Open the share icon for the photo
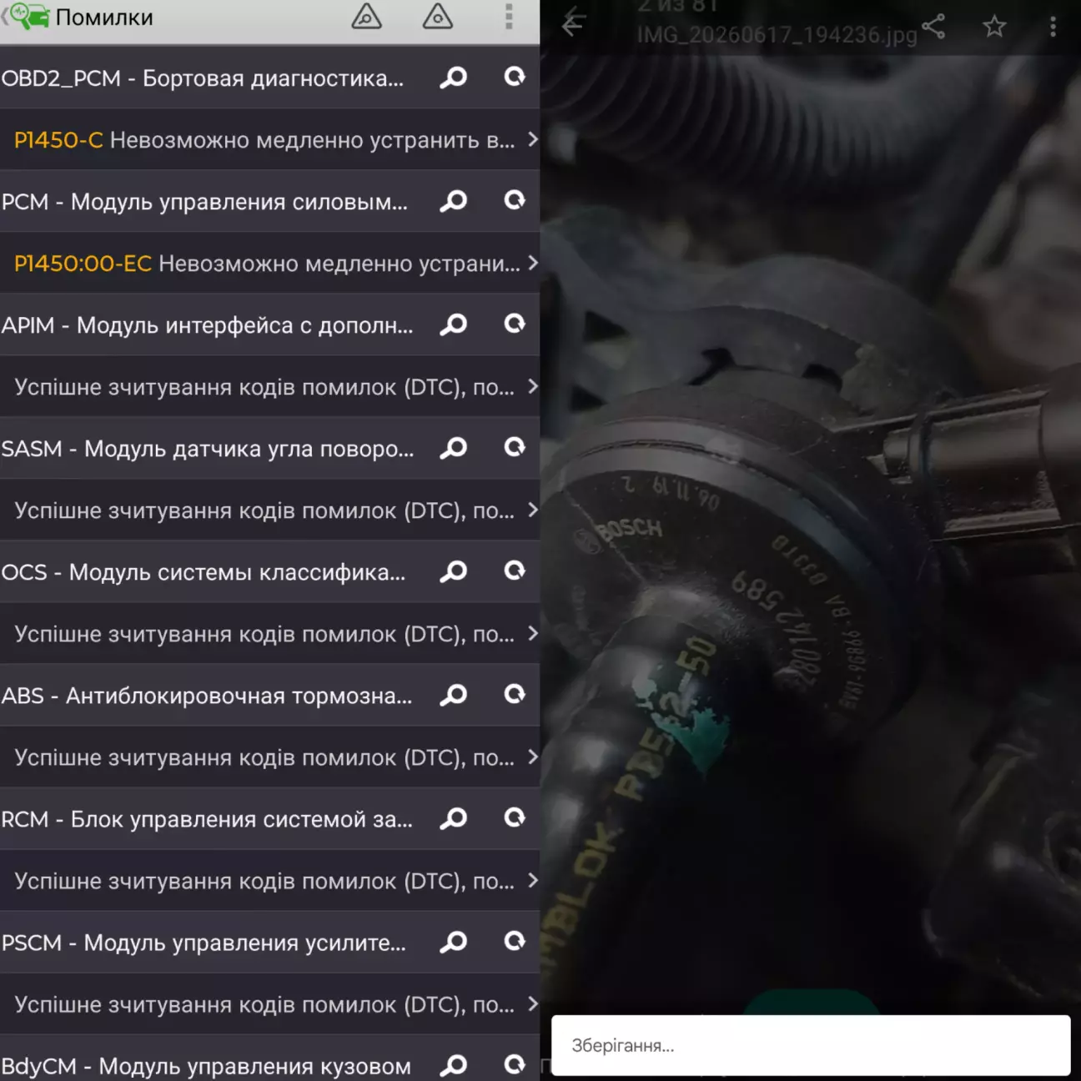The width and height of the screenshot is (1081, 1081). coord(933,26)
